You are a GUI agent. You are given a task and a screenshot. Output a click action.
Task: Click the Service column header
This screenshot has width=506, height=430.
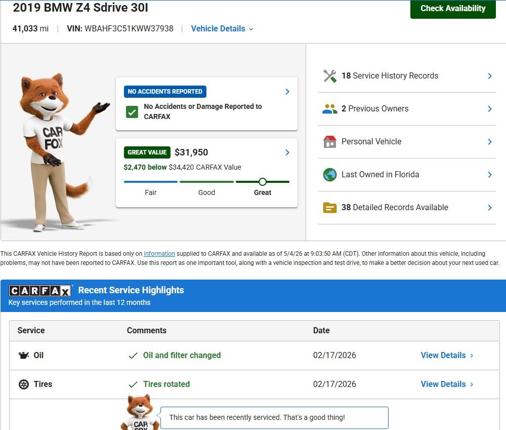tap(31, 331)
